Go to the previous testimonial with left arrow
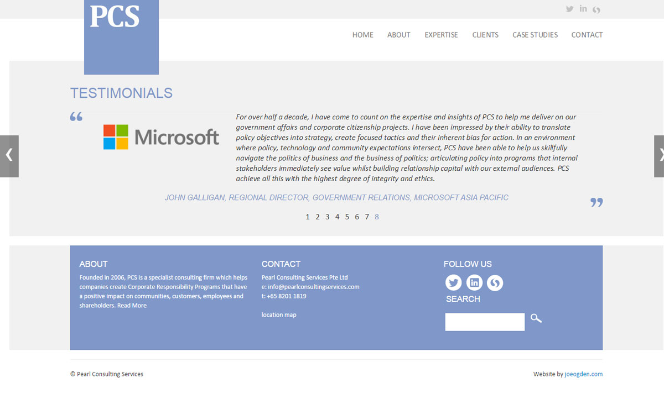The image size is (664, 420). pyautogui.click(x=9, y=156)
